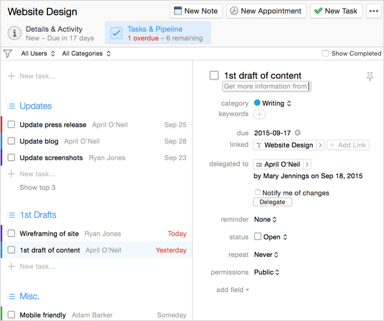
Task: Click the Updates section heading
Action: [36, 106]
